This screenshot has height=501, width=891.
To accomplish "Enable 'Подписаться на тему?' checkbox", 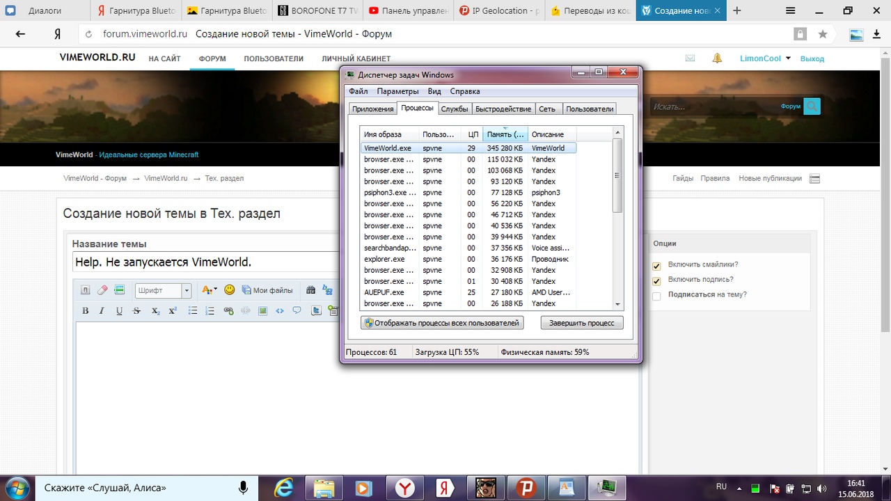I will (x=656, y=296).
